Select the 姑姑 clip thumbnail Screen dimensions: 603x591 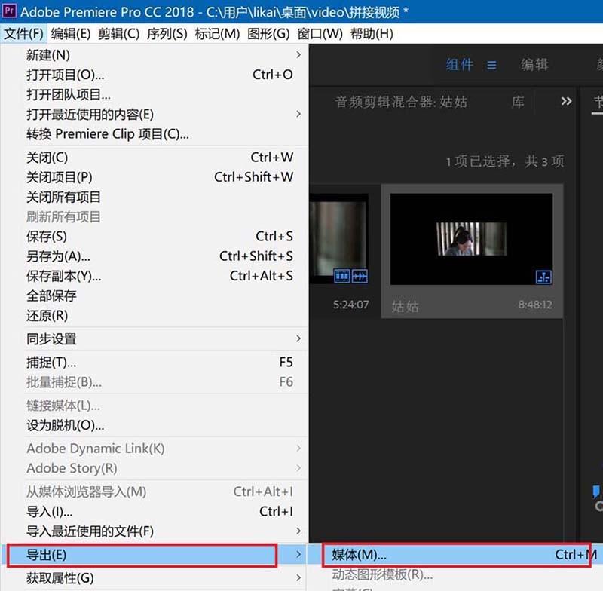click(x=472, y=237)
